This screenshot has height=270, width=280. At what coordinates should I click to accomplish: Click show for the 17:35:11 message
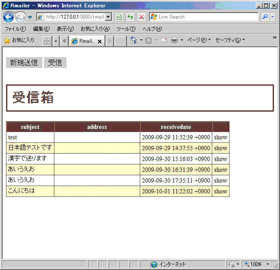(221, 181)
